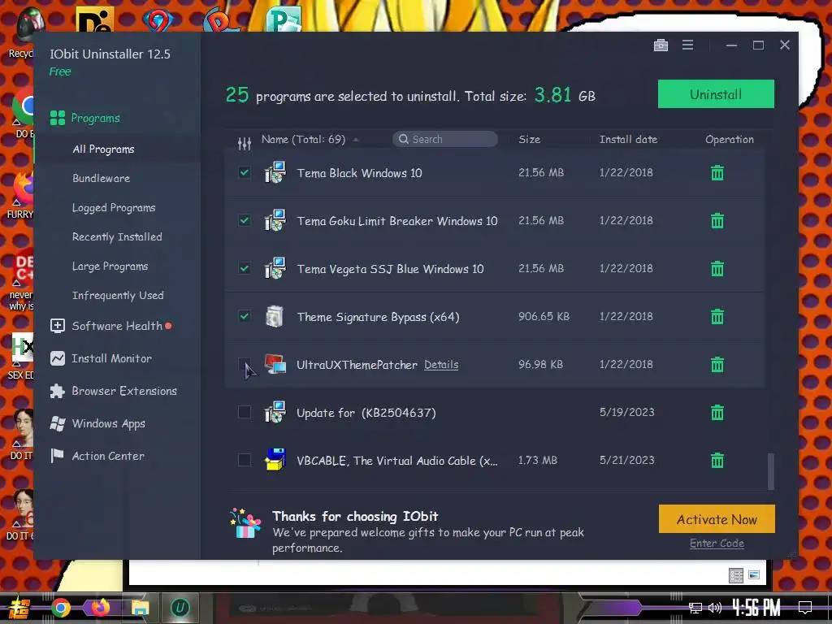Select All Programs in sidebar
The width and height of the screenshot is (832, 624).
coord(103,149)
